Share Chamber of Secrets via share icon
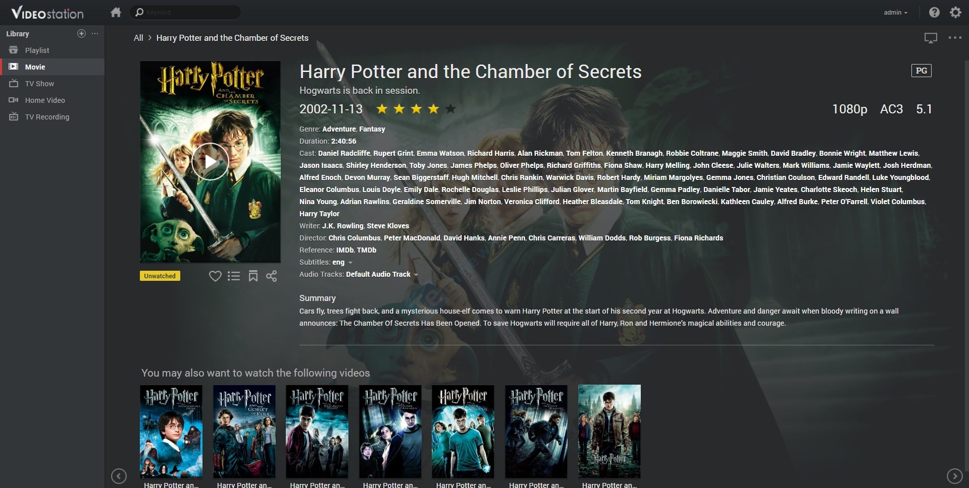 (272, 276)
